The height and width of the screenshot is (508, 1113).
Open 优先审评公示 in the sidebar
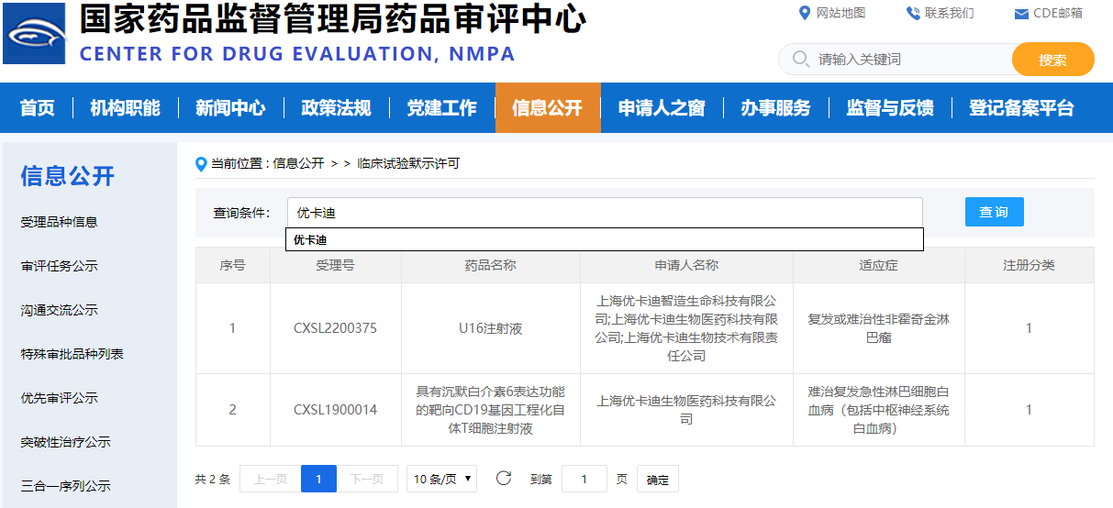pos(59,398)
